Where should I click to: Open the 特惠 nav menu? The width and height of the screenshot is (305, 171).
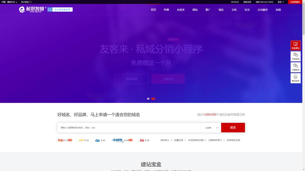coord(166,10)
